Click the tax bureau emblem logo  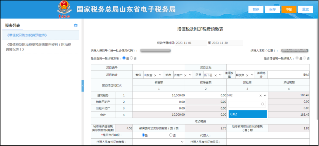[64, 9]
